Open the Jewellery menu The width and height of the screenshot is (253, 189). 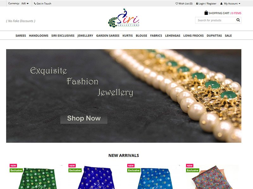click(x=85, y=36)
